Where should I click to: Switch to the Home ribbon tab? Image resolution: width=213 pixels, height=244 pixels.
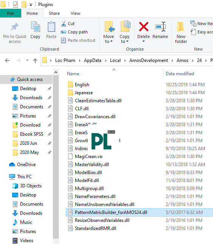32,13
